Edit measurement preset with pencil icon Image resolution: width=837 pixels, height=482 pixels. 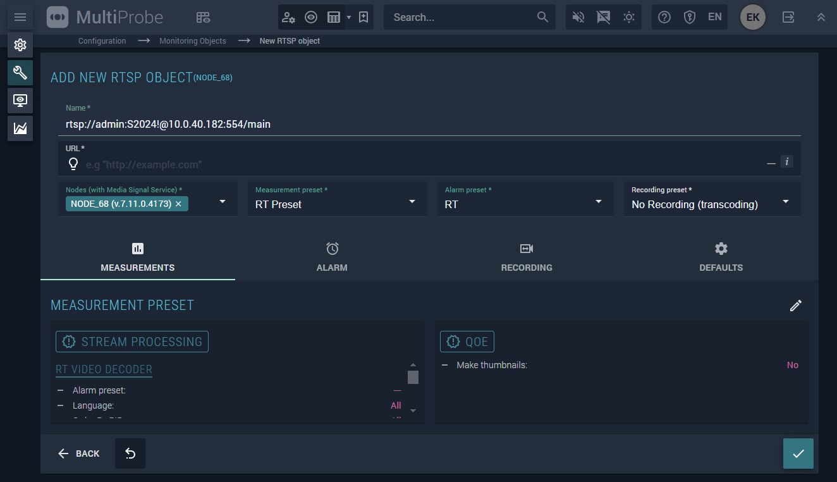[x=796, y=306]
